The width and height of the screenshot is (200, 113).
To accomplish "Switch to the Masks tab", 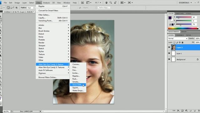I will tap(184, 32).
